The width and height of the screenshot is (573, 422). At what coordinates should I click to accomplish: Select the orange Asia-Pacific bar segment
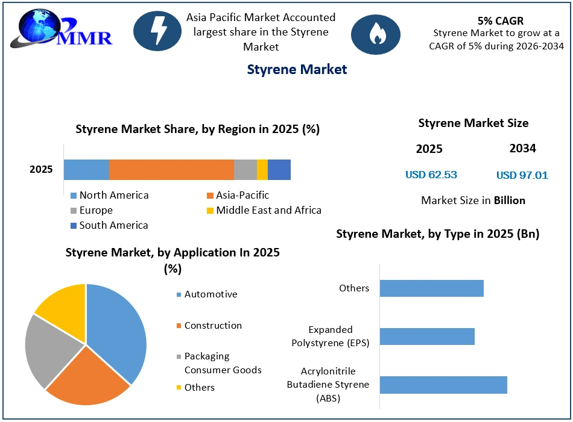click(171, 170)
